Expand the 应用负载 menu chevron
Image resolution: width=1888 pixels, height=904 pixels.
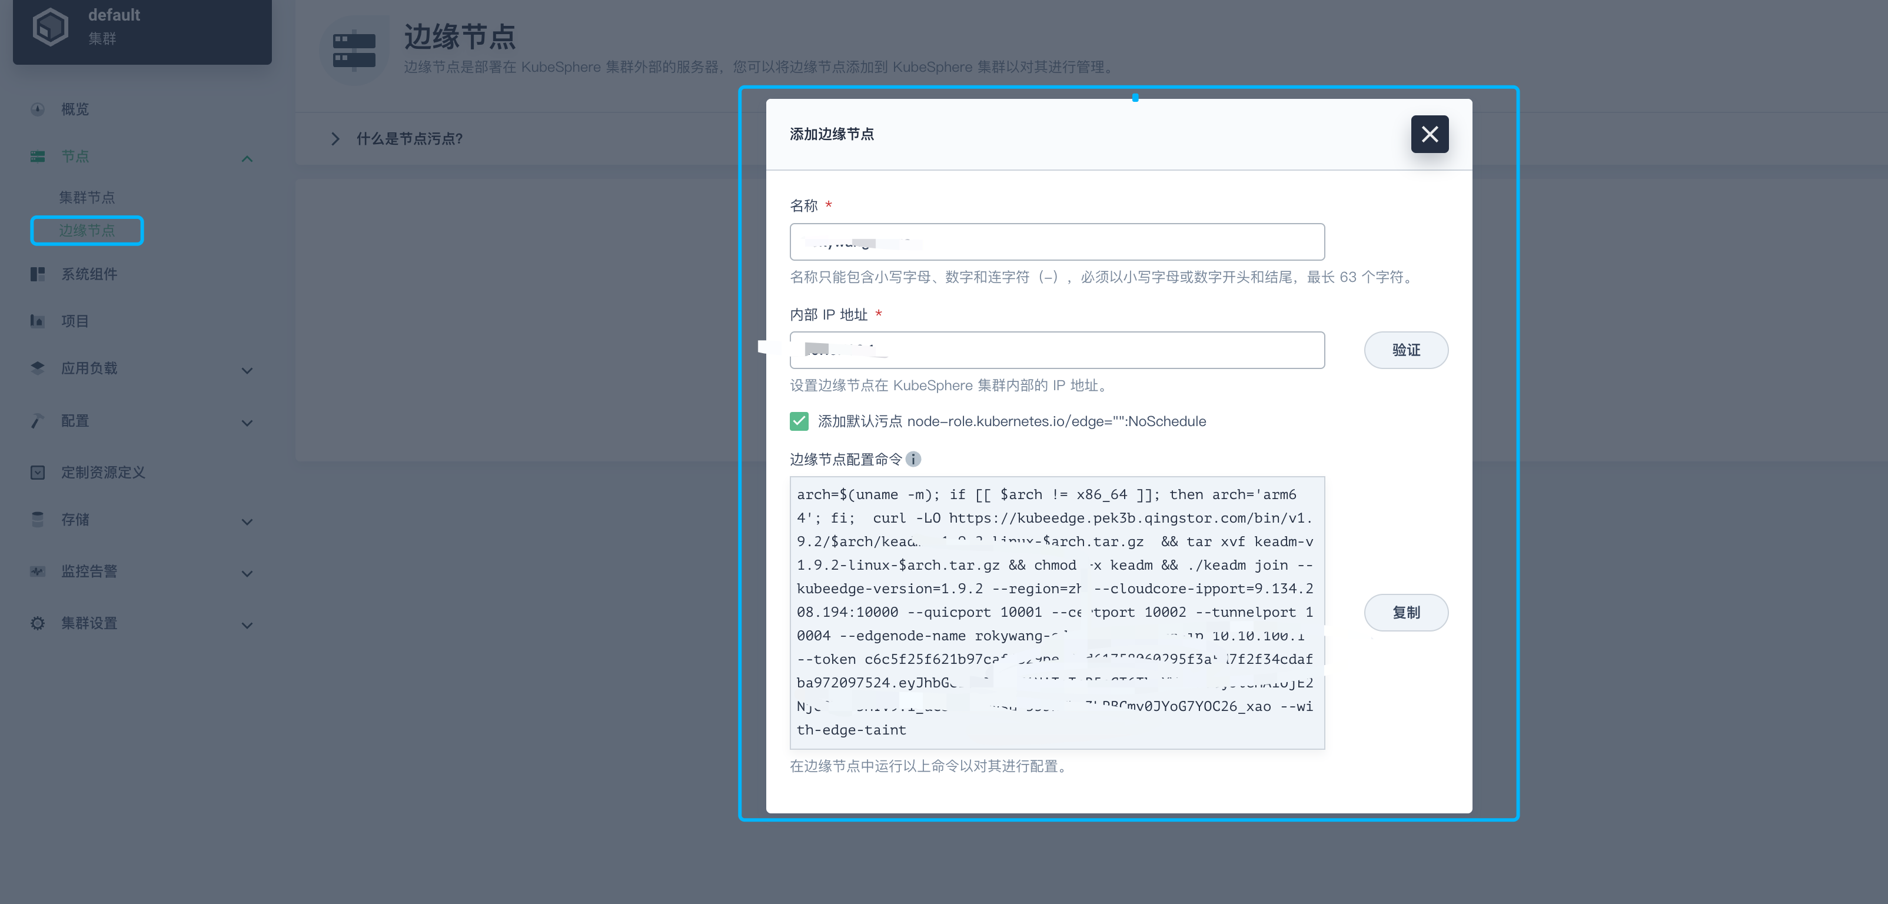tap(247, 370)
